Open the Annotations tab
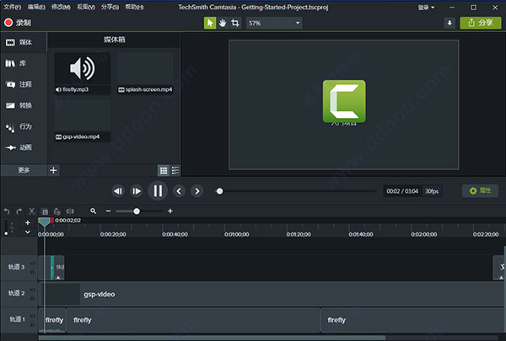506x341 pixels. click(24, 84)
